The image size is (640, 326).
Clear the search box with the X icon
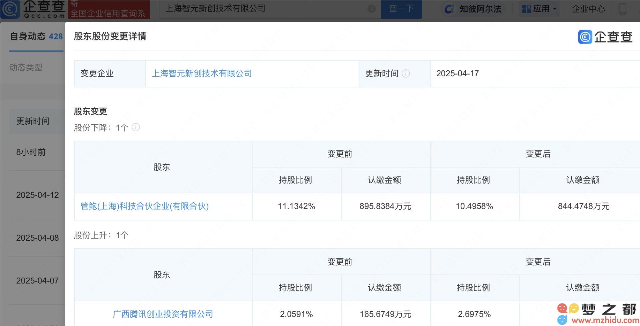[x=372, y=9]
